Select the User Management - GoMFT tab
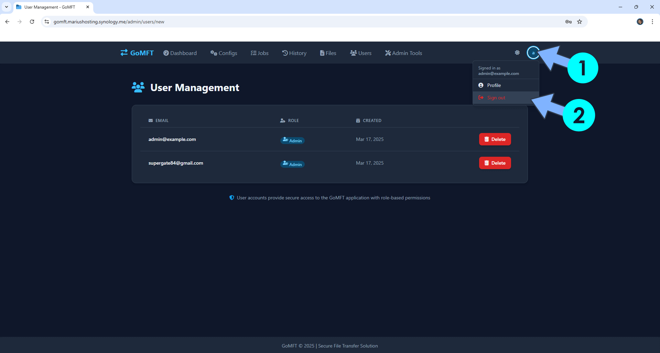 pyautogui.click(x=53, y=7)
